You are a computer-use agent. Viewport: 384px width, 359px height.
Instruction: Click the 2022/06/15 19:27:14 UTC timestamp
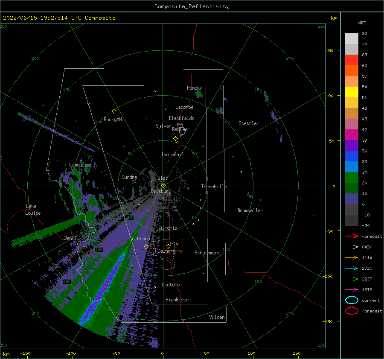[59, 18]
